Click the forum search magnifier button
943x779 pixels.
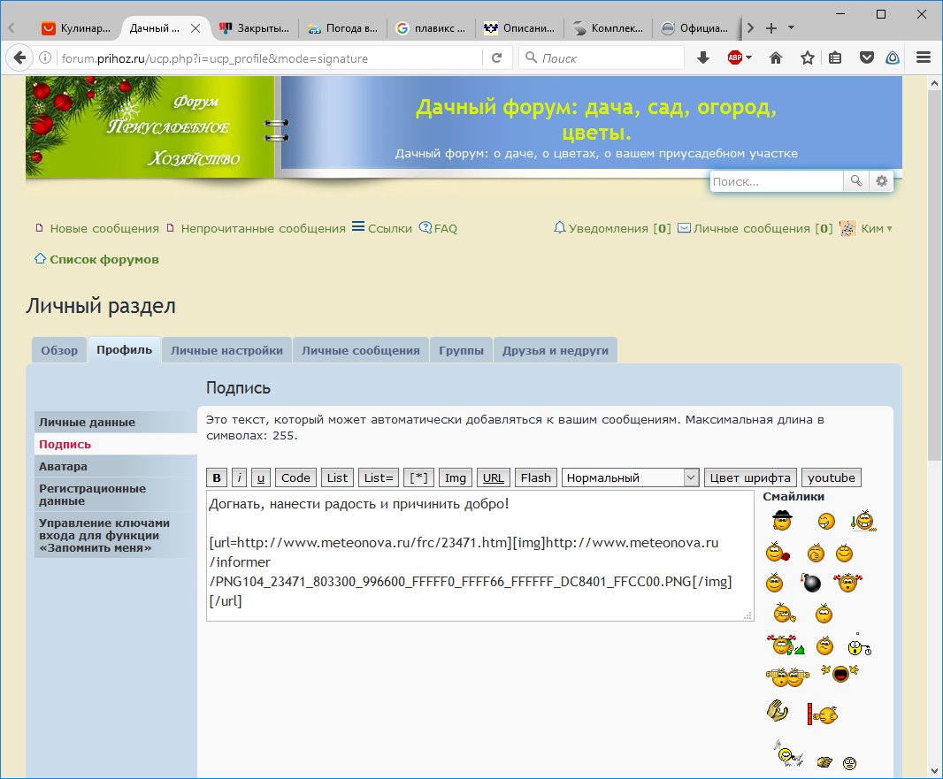(856, 181)
